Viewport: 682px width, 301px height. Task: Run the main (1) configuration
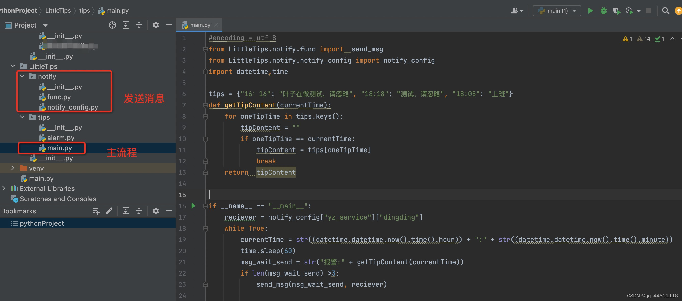point(590,11)
